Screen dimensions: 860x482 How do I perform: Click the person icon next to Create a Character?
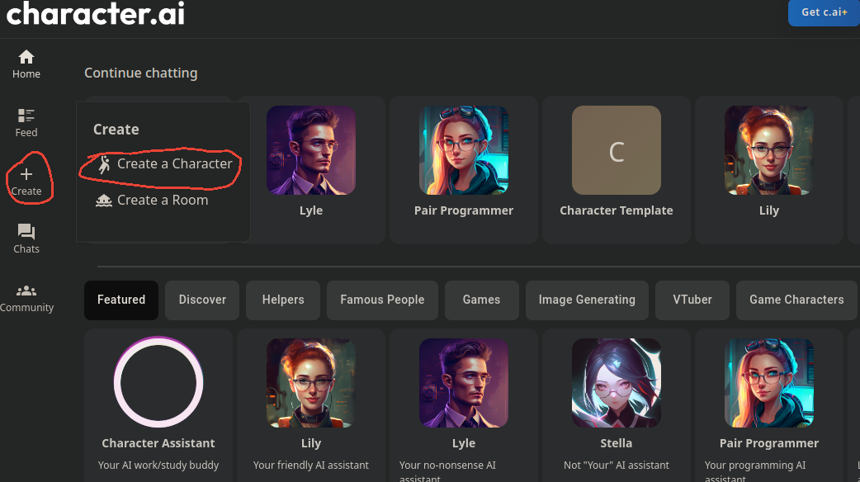click(103, 163)
